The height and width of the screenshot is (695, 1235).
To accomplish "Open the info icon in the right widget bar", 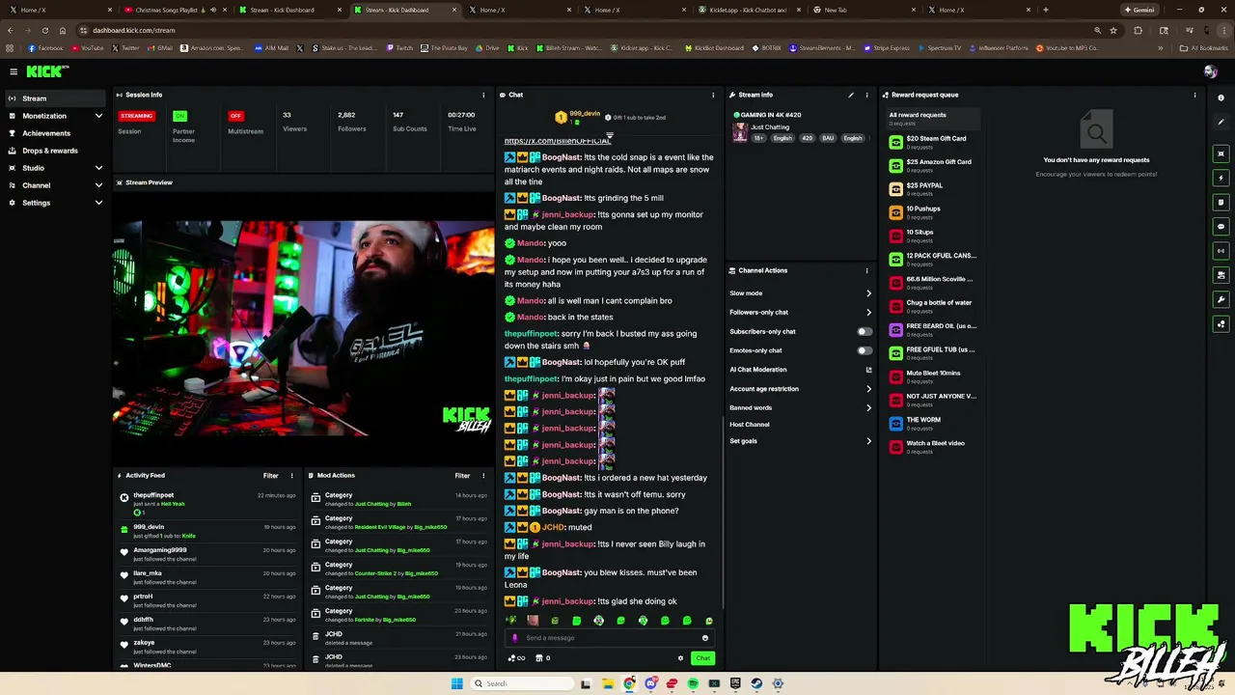I will point(1221,97).
